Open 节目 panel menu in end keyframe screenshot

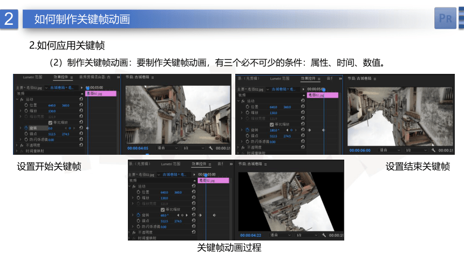pos(374,79)
